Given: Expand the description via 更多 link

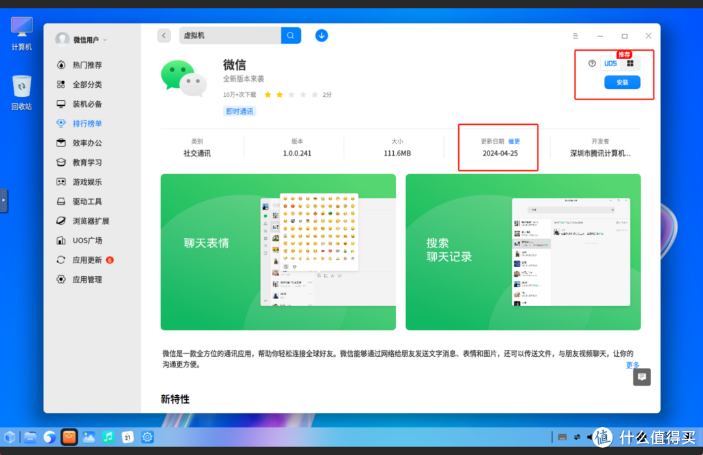Looking at the screenshot, I should pyautogui.click(x=632, y=365).
